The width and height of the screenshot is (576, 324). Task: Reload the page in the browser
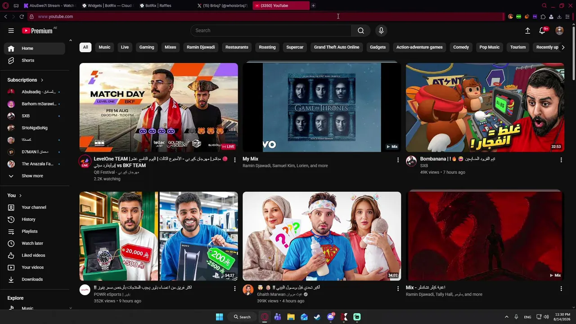(x=22, y=17)
